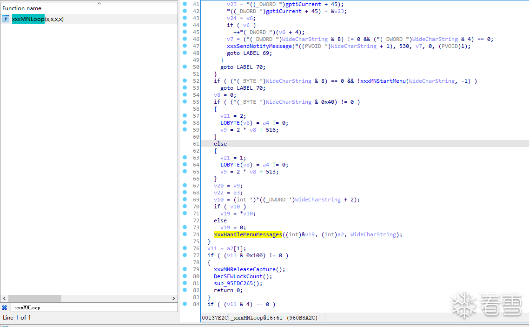Image resolution: width=529 pixels, height=327 pixels.
Task: Click goto LABEL_69 on line 48
Action: [x=249, y=53]
